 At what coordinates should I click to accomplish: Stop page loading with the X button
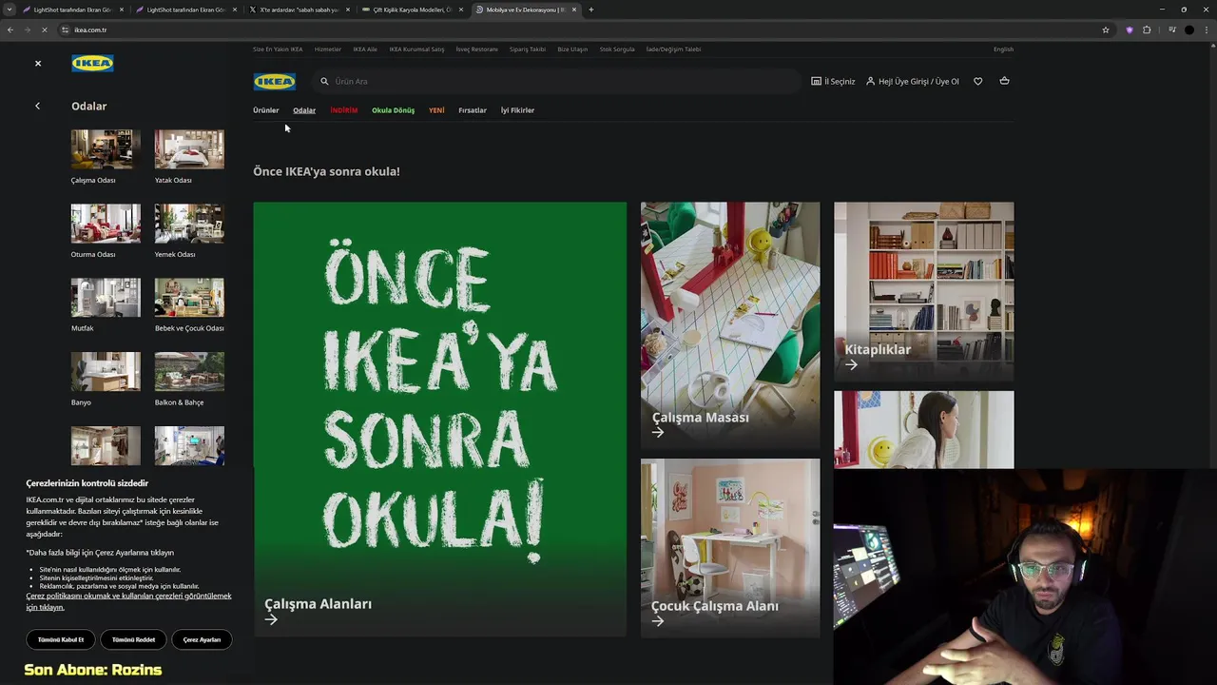(44, 29)
